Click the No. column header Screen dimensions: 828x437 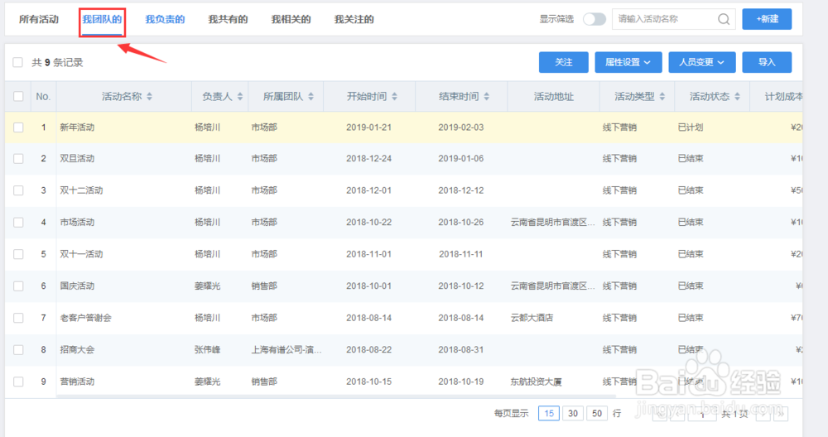[43, 97]
